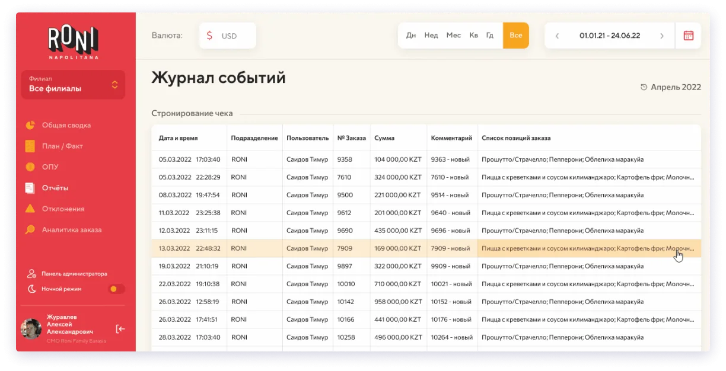Toggle the Ночной режим switch
The image size is (726, 371).
pyautogui.click(x=117, y=289)
